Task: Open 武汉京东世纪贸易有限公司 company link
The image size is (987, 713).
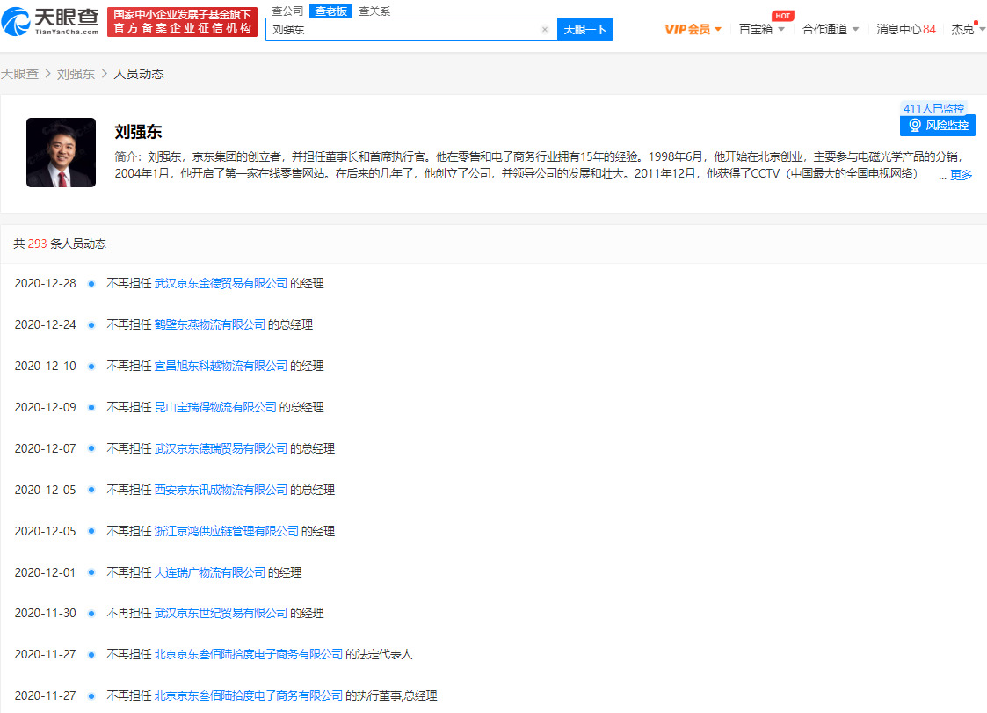Action: click(x=221, y=613)
